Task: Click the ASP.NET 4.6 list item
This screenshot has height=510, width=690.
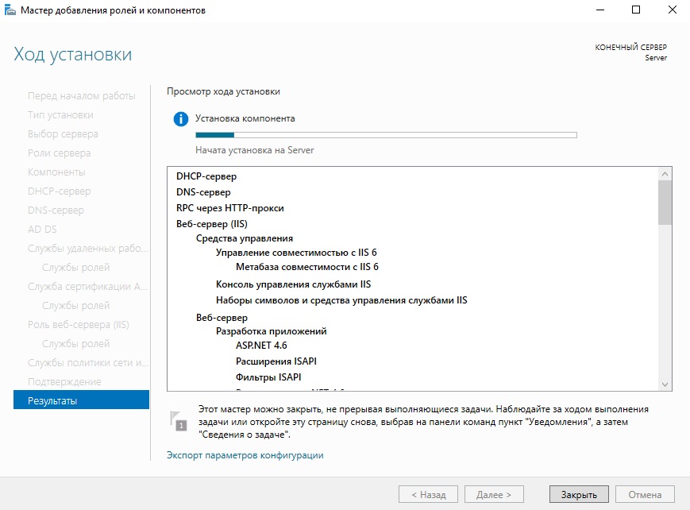Action: pyautogui.click(x=261, y=346)
